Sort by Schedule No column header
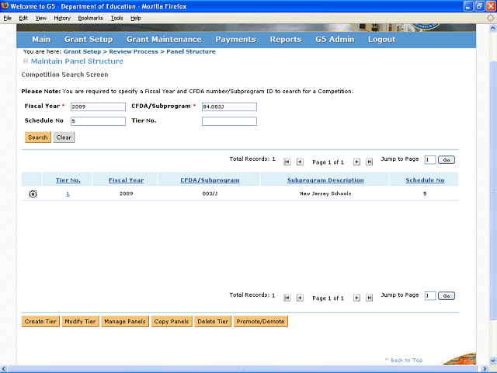The width and height of the screenshot is (497, 373). pos(425,180)
